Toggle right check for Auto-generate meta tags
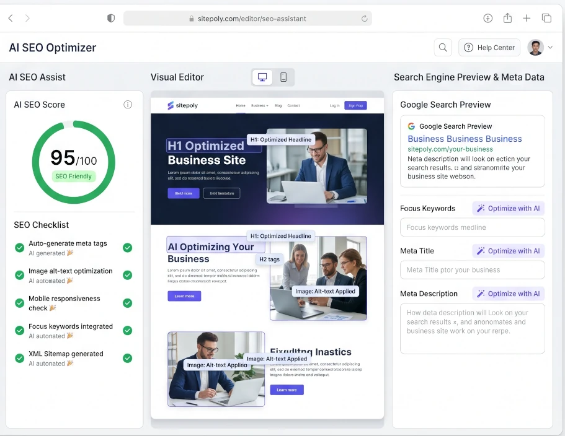565x436 pixels. (x=127, y=248)
